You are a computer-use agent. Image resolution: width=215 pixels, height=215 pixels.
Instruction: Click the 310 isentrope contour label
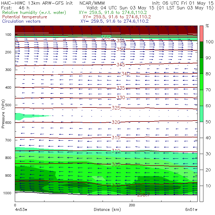pos(116,151)
